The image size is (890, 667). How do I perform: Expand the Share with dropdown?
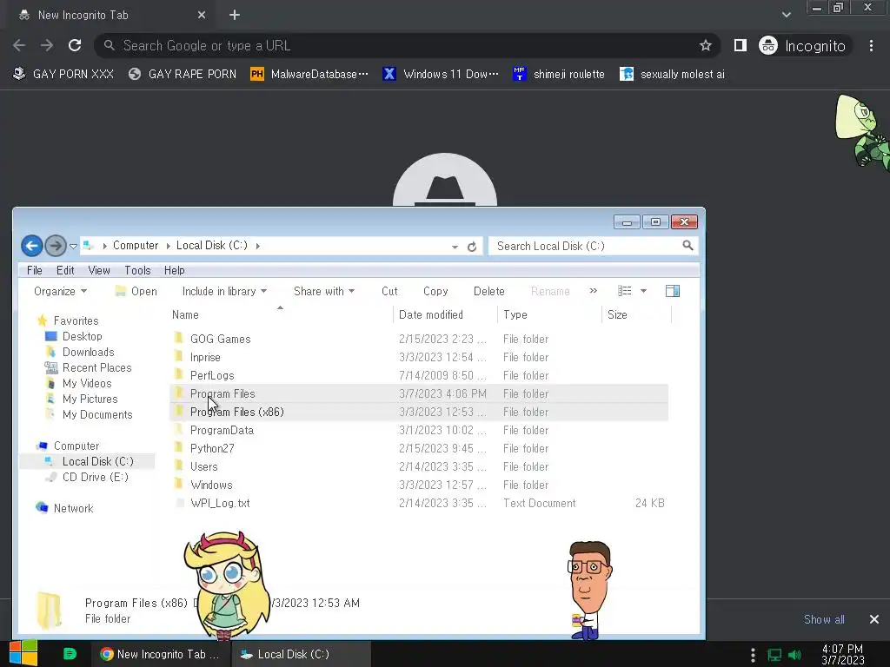[x=324, y=291]
